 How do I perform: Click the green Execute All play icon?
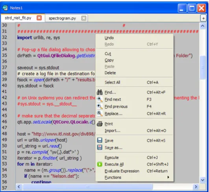[x=100, y=164]
